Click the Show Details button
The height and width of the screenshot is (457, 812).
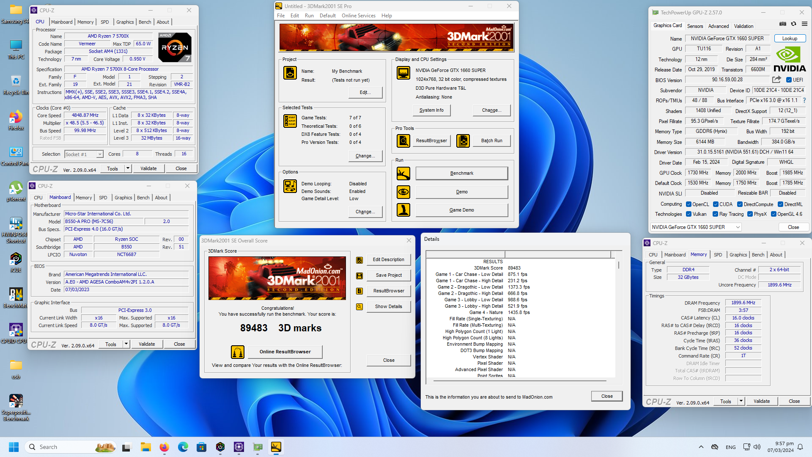(389, 307)
